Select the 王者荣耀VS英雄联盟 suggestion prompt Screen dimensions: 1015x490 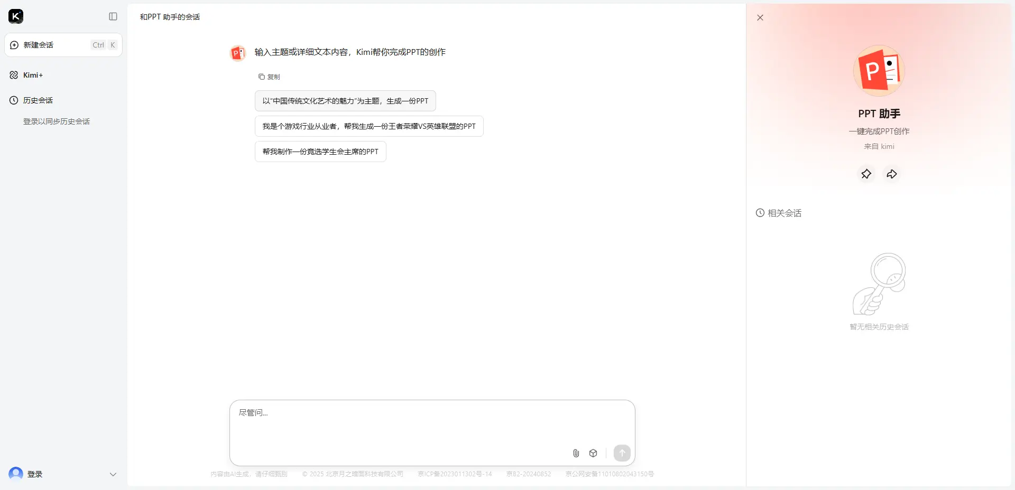tap(368, 126)
